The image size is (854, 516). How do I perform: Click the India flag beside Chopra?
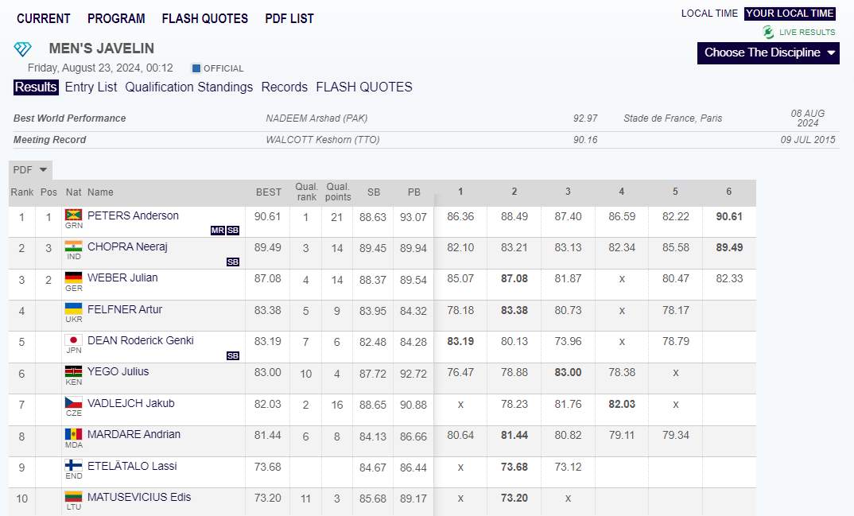(x=74, y=246)
